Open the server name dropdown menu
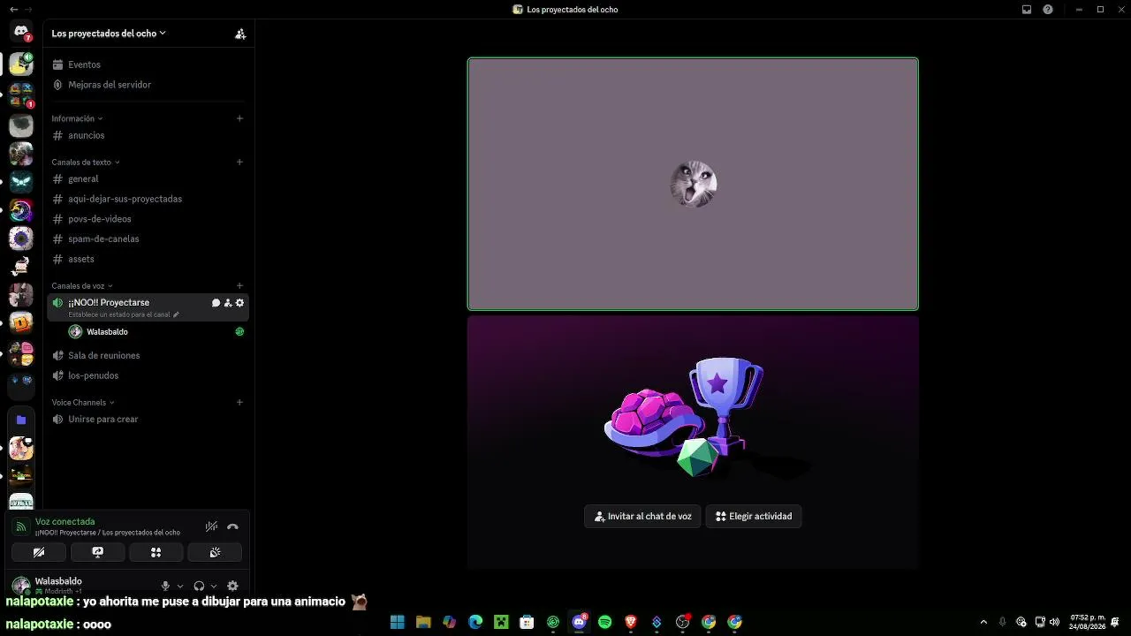1131x636 pixels. coord(109,34)
